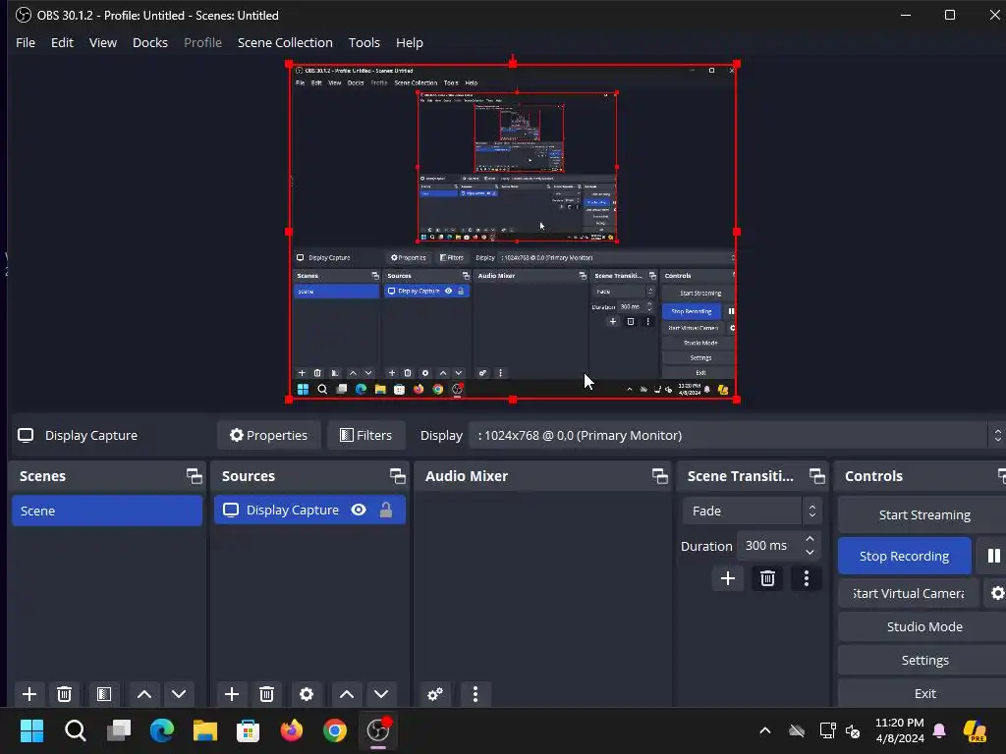Toggle Display Capture lock icon

tap(385, 510)
